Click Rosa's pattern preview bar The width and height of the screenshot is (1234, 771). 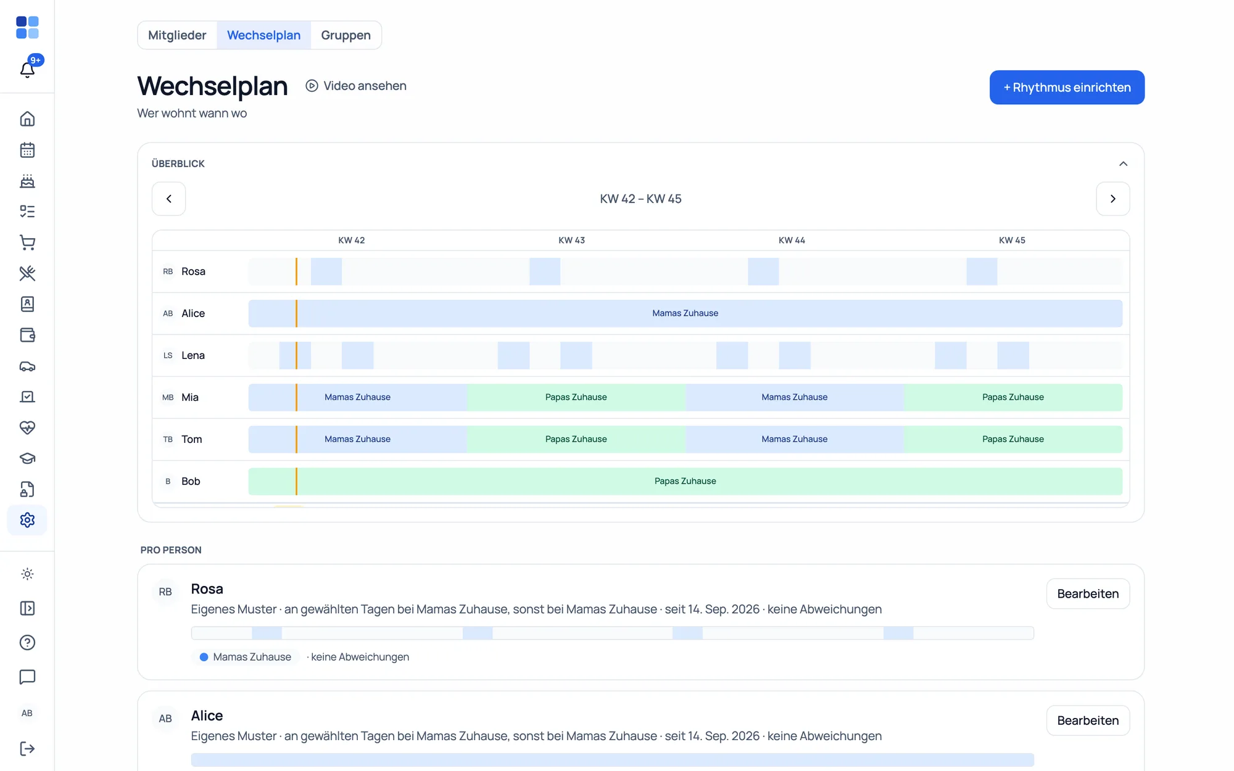pos(612,633)
